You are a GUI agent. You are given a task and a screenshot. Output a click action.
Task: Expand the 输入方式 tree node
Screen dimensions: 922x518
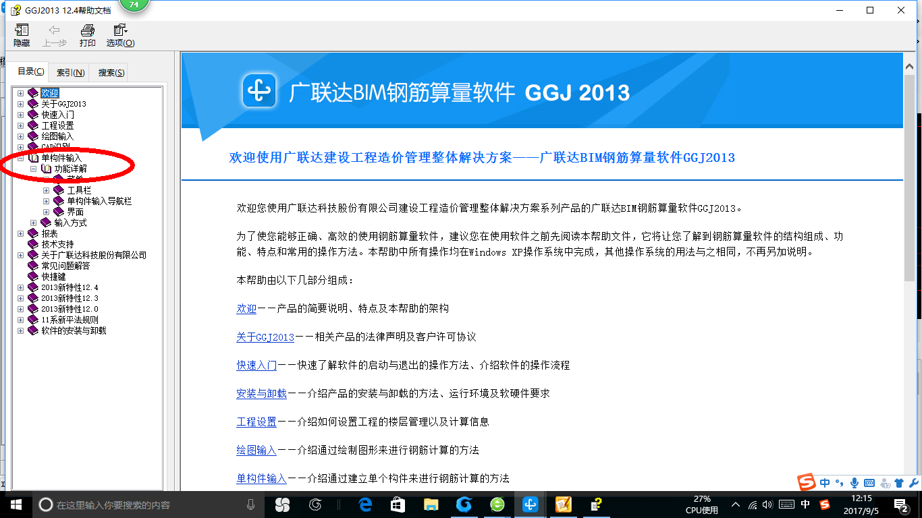33,223
